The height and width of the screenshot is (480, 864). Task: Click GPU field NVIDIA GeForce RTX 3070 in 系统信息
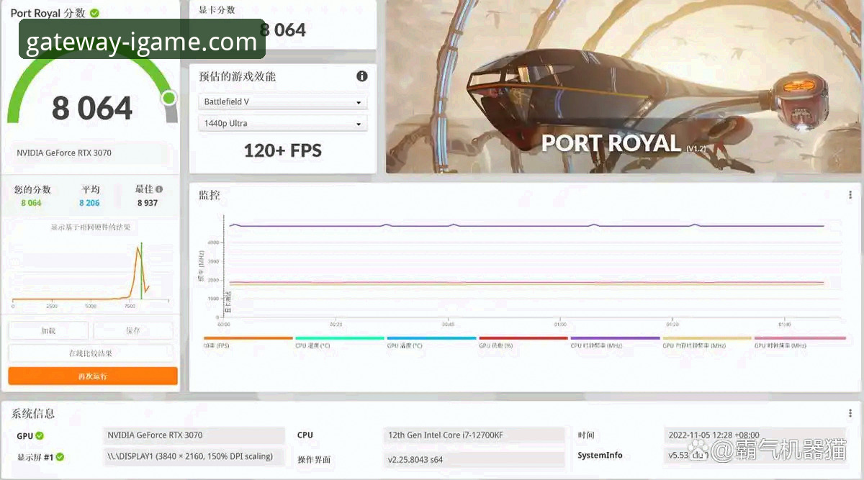(x=194, y=435)
